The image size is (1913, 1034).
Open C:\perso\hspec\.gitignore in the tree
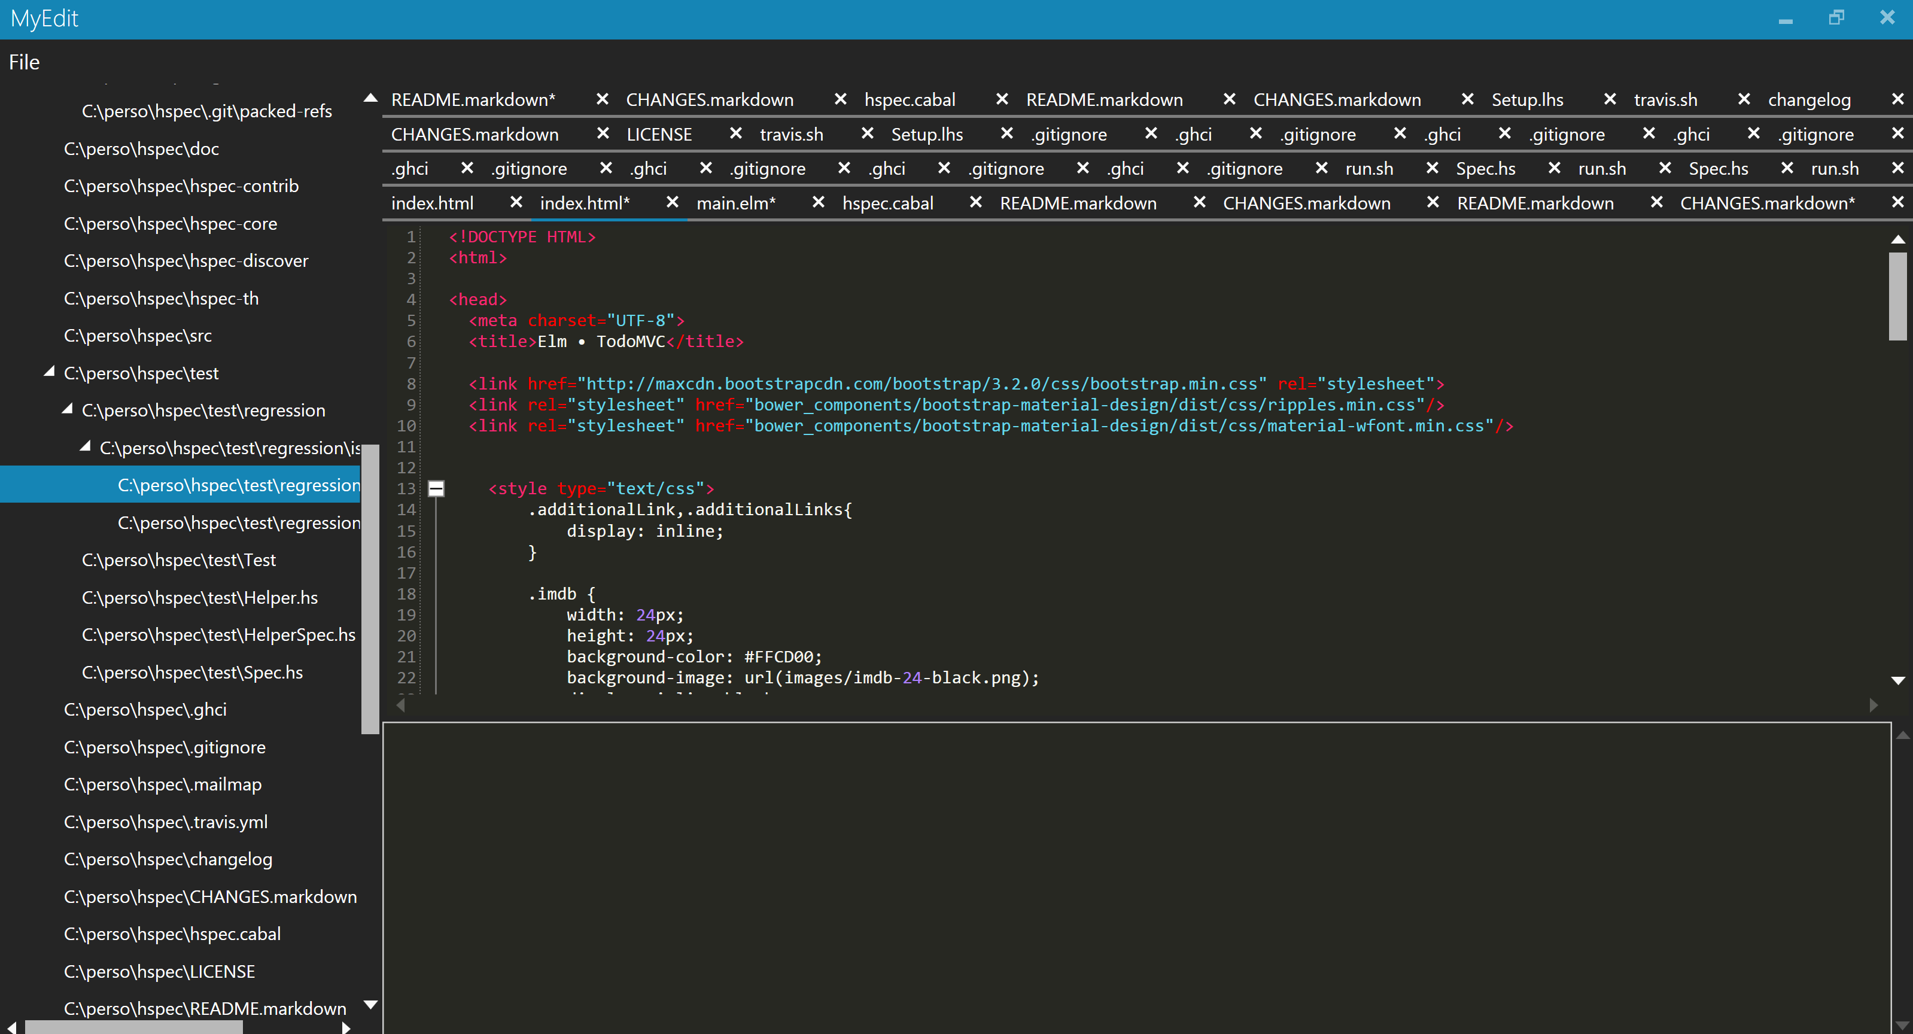tap(164, 747)
